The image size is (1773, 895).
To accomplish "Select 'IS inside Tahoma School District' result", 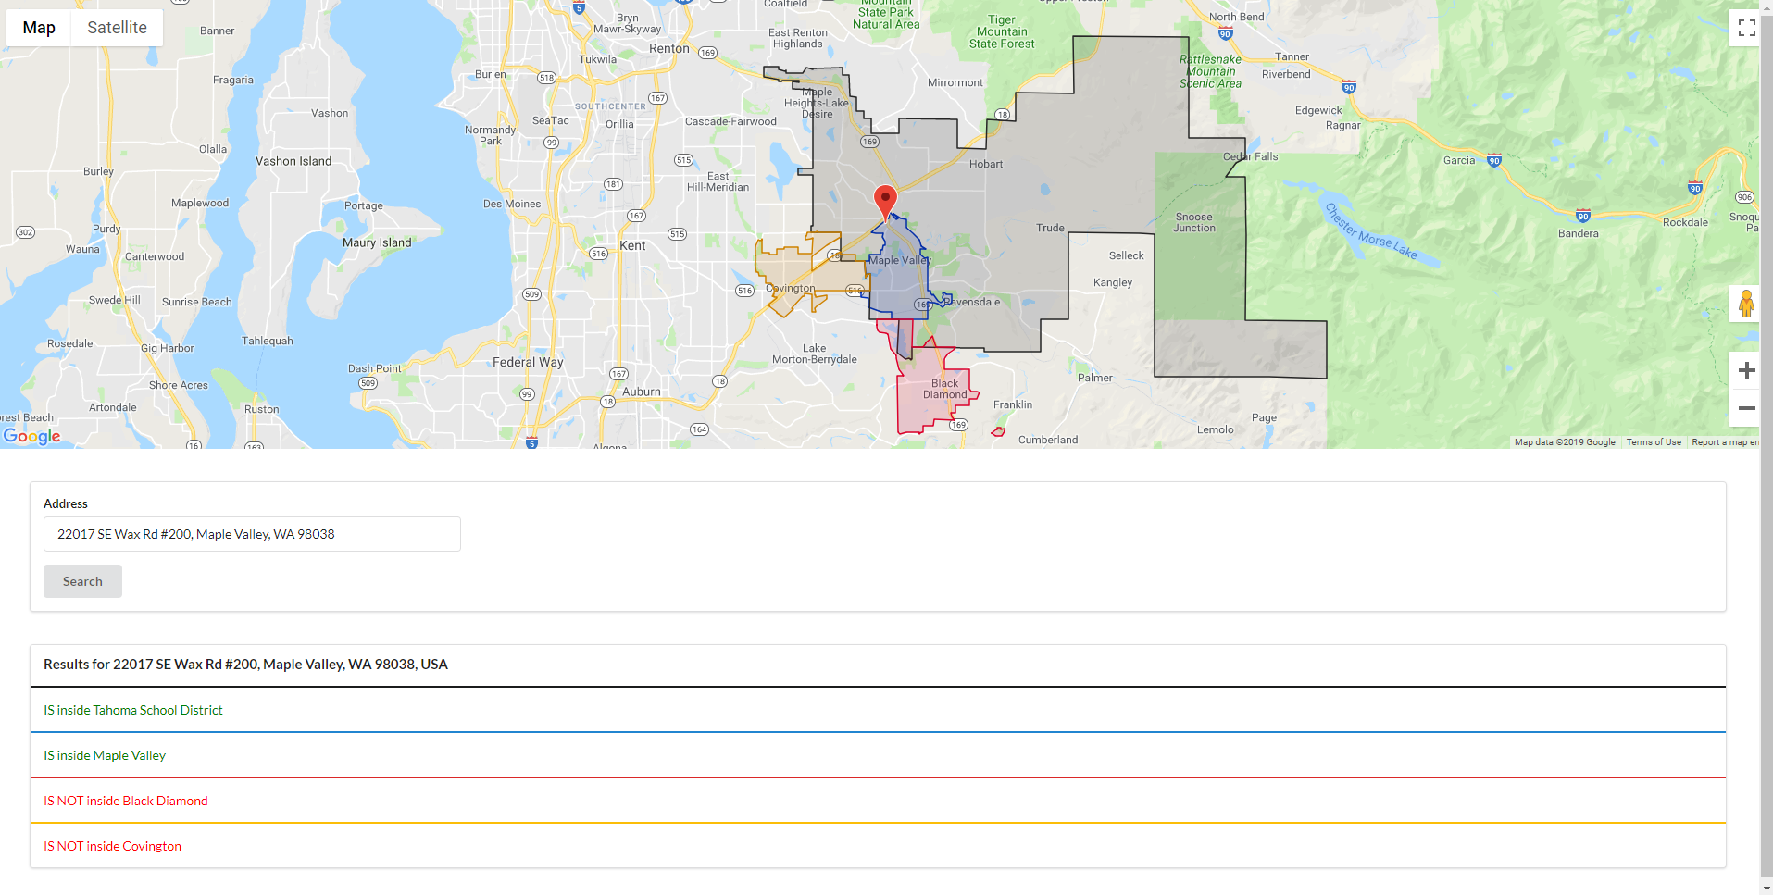I will pos(878,710).
